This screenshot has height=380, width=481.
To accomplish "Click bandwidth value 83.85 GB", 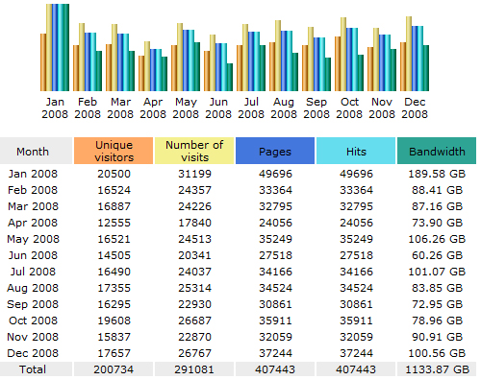I will coord(437,288).
